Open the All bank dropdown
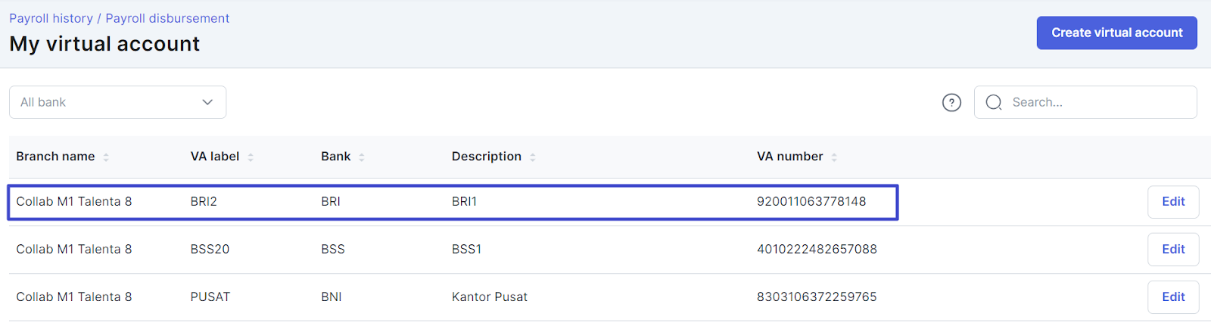The width and height of the screenshot is (1211, 323). [x=117, y=102]
